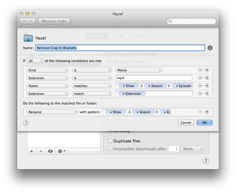Open the Name attribute dropdown
Screen dimensions: 236x193
(x=48, y=86)
